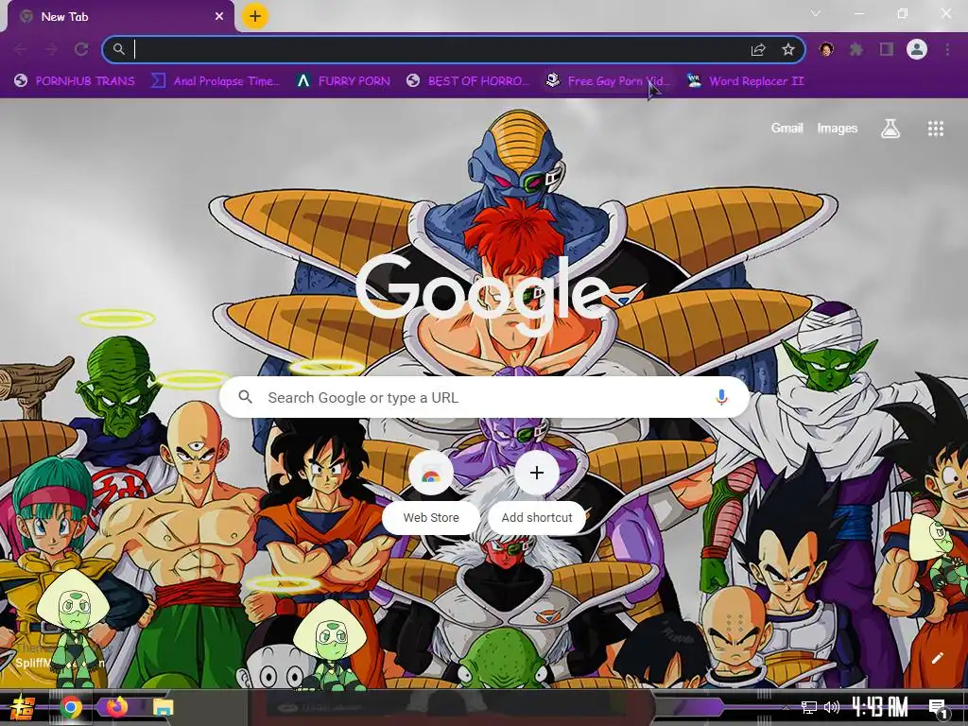Open the notification center icon
968x726 pixels.
938,707
